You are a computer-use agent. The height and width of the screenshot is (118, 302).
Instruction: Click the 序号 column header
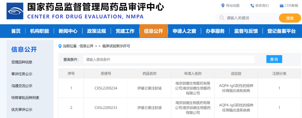point(71,74)
